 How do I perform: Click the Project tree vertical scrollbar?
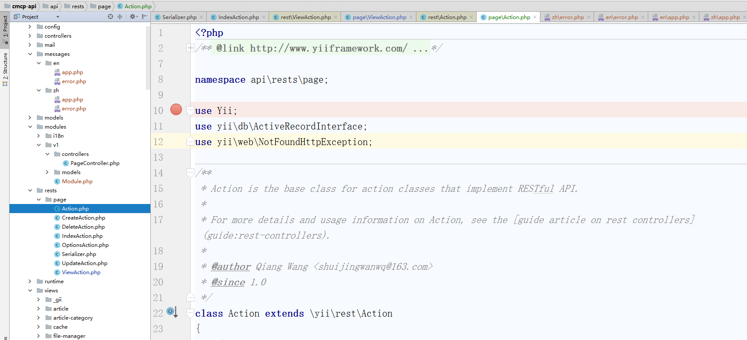pyautogui.click(x=148, y=56)
